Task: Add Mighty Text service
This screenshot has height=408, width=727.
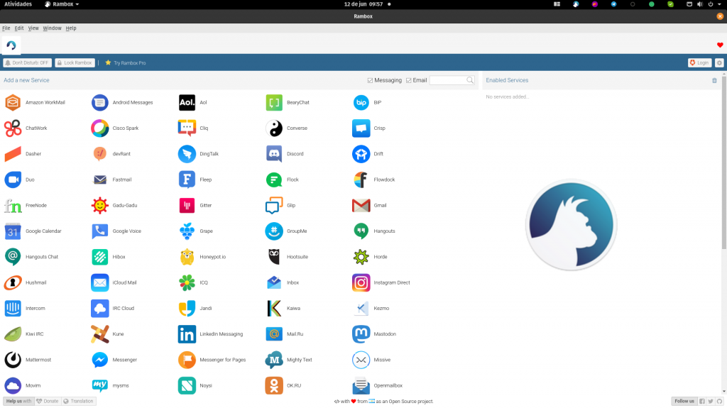Action: point(289,360)
